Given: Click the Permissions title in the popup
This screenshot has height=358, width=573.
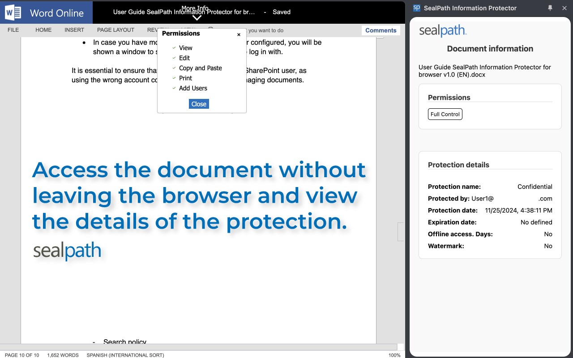Looking at the screenshot, I should (x=181, y=33).
